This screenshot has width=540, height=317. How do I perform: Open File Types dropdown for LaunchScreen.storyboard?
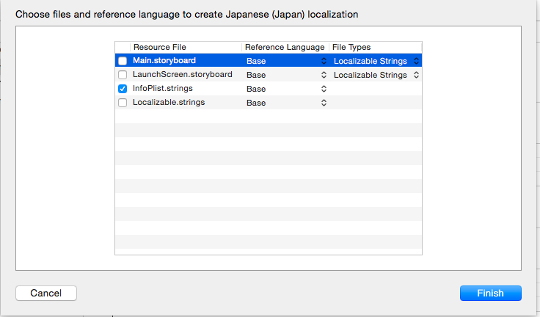(x=416, y=75)
